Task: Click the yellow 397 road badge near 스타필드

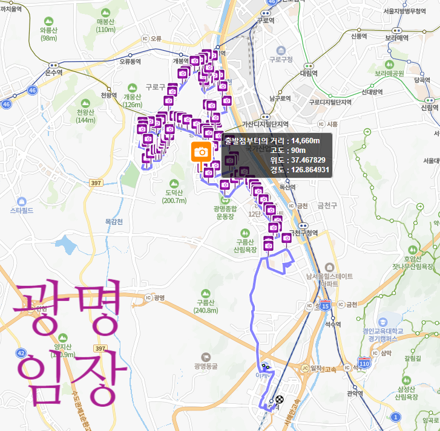Action: (x=96, y=183)
